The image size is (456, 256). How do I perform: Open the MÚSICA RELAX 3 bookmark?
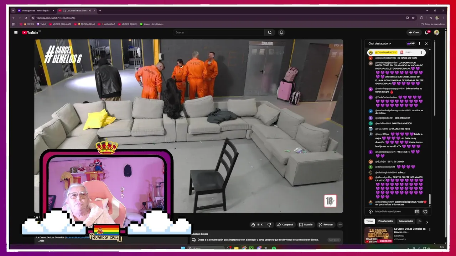coord(128,24)
